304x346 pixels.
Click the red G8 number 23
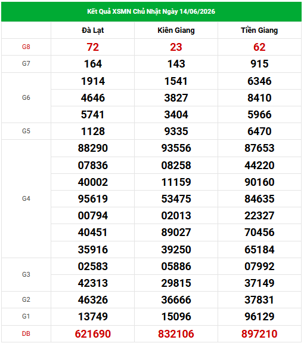click(176, 47)
